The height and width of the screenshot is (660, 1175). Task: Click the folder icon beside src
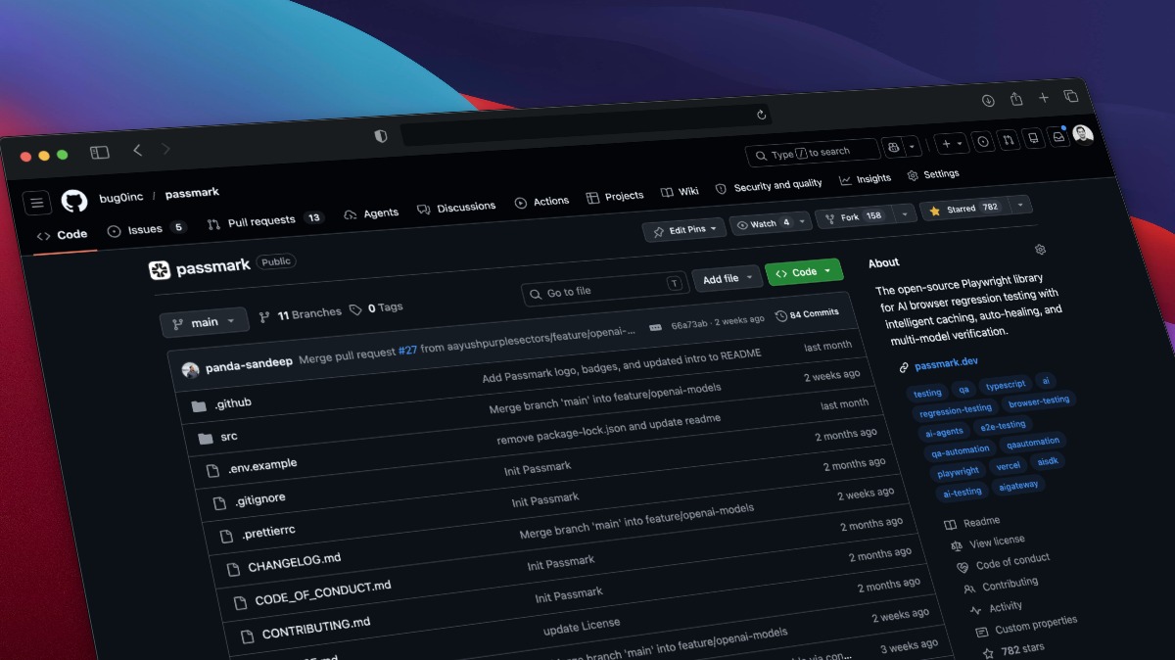[x=205, y=438]
